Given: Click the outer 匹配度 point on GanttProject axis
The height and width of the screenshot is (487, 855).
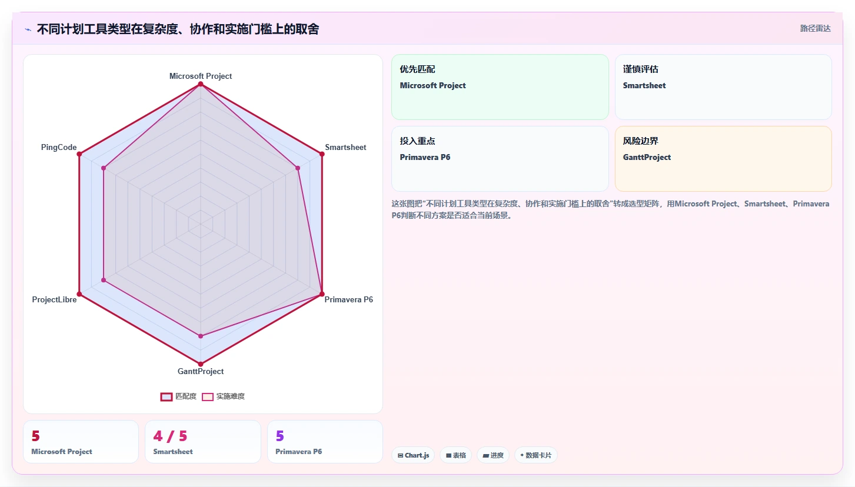Looking at the screenshot, I should click(x=201, y=364).
